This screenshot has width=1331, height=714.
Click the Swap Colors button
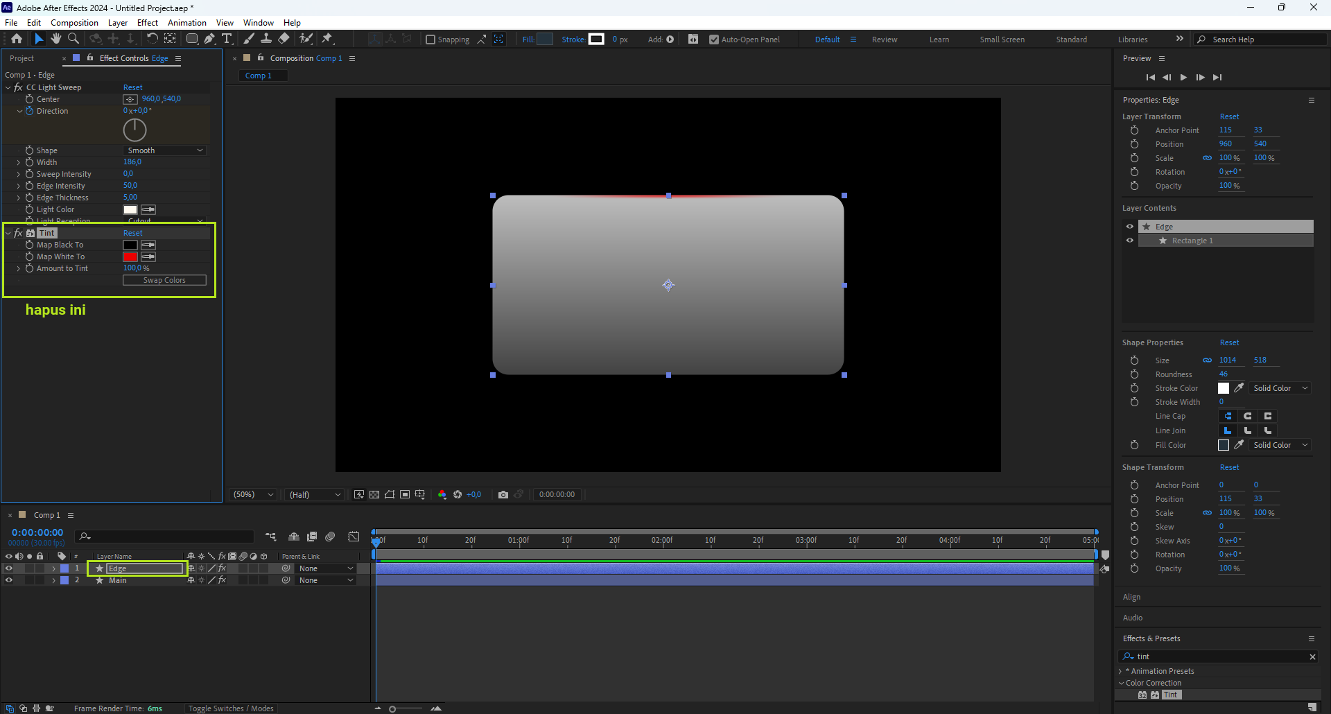[x=164, y=281]
